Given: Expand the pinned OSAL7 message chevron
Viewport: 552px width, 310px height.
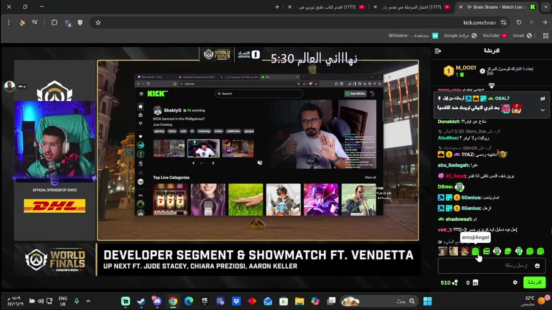Looking at the screenshot, I should [543, 110].
